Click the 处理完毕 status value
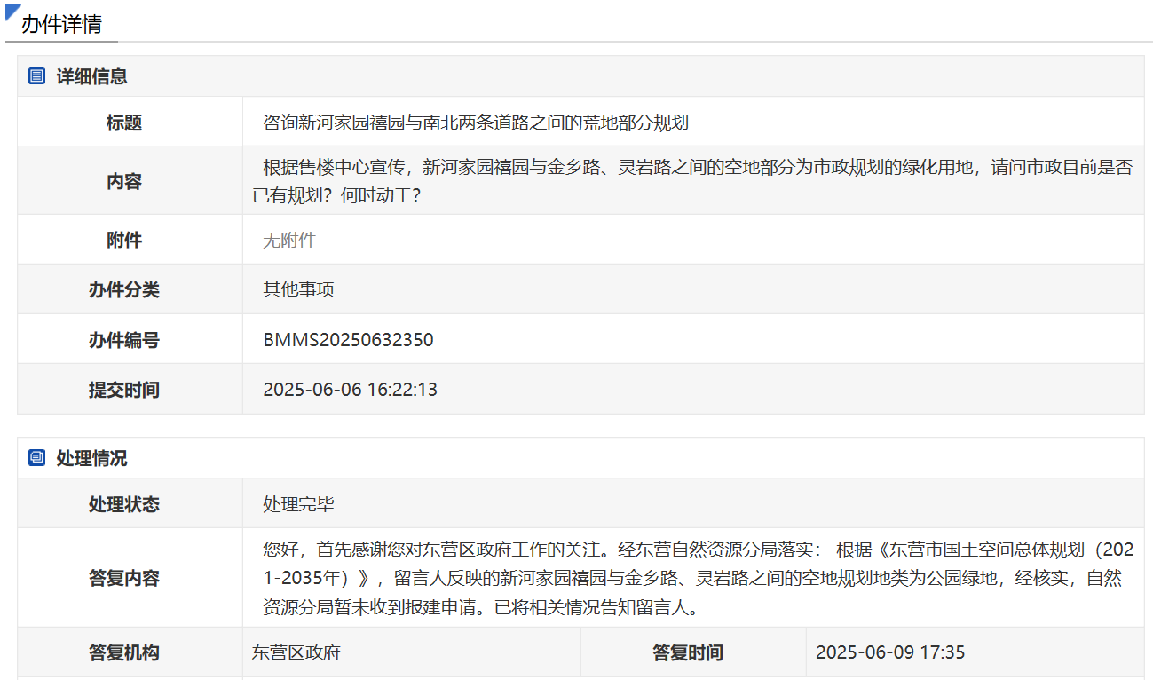This screenshot has height=680, width=1153. (x=298, y=504)
